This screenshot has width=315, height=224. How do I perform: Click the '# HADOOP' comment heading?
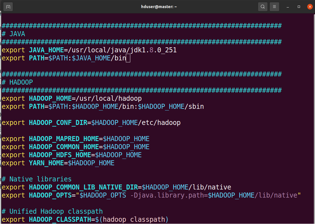tap(17, 82)
